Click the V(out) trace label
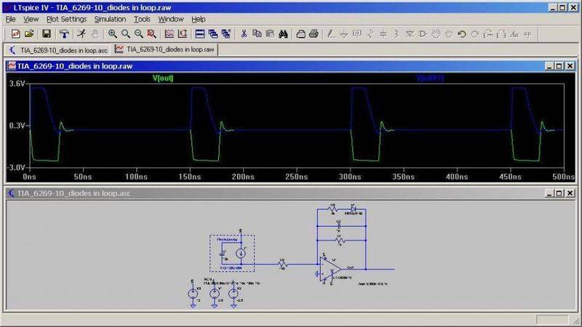 tap(164, 79)
